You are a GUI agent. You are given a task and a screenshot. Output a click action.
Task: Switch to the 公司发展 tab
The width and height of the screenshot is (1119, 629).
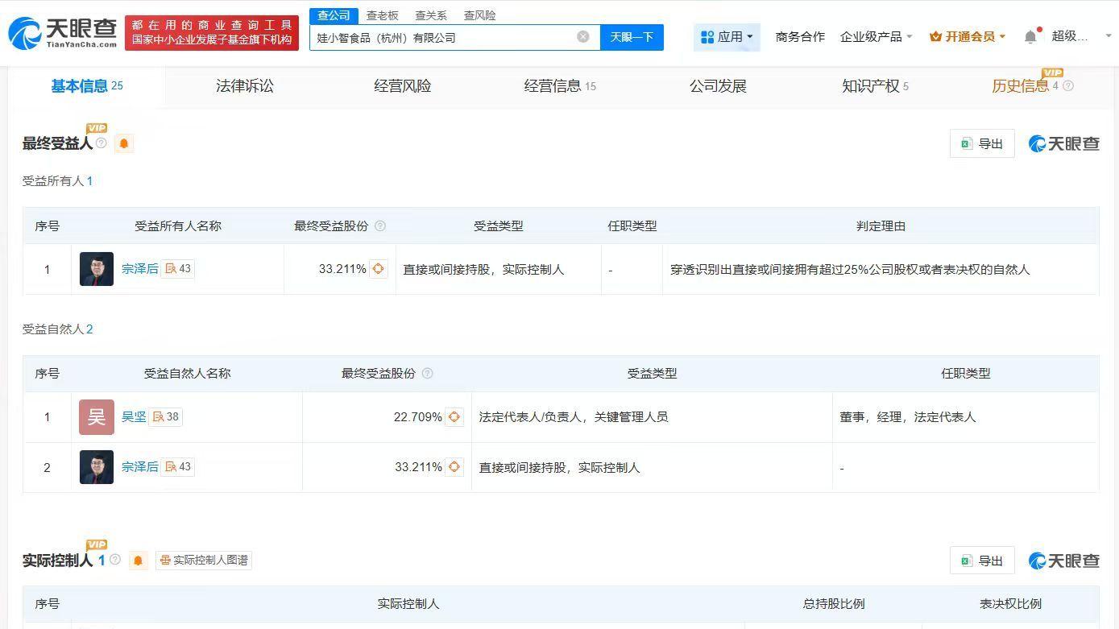[x=718, y=86]
